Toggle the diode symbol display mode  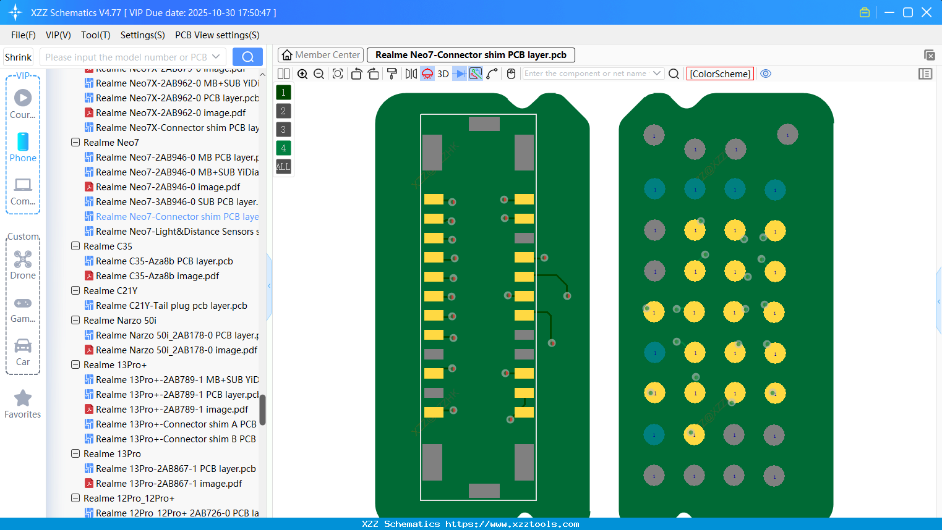460,74
